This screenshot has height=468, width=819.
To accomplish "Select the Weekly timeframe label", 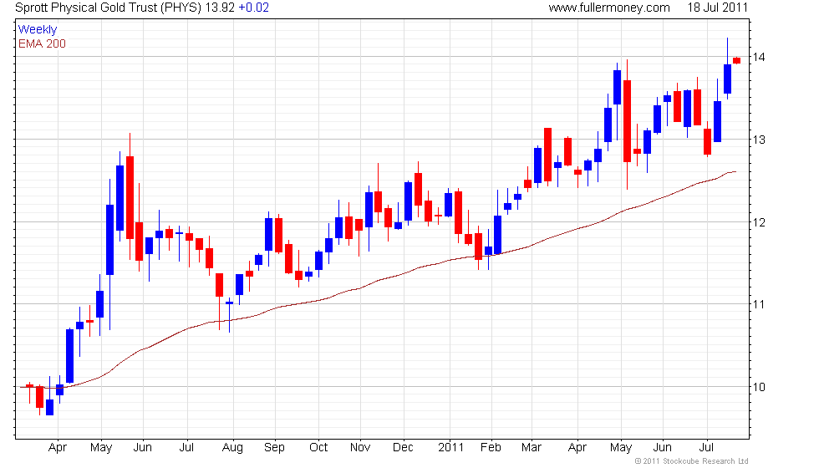I will 38,30.
